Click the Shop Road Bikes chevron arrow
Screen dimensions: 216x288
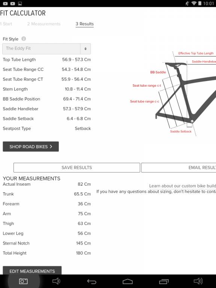(x=51, y=147)
